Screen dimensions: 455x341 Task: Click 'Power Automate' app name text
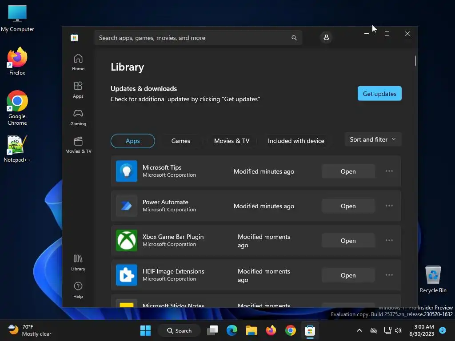pyautogui.click(x=165, y=202)
